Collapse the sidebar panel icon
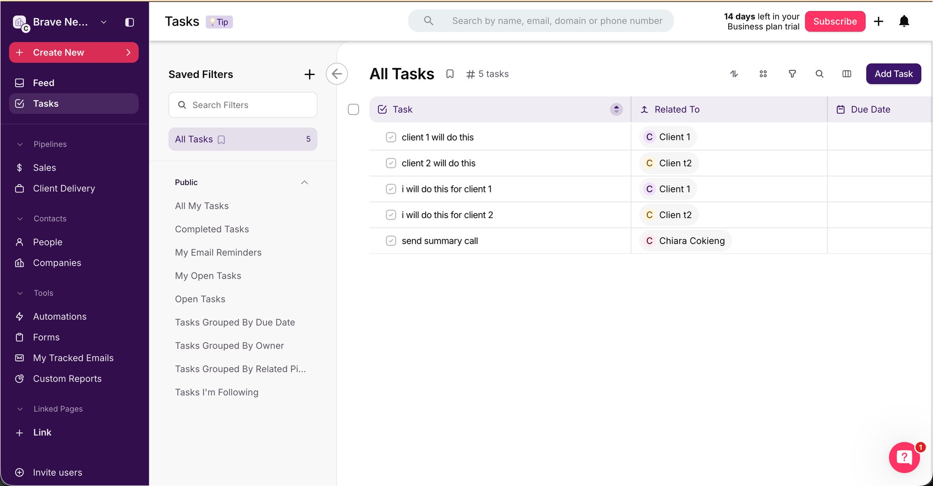The width and height of the screenshot is (933, 486). click(130, 22)
